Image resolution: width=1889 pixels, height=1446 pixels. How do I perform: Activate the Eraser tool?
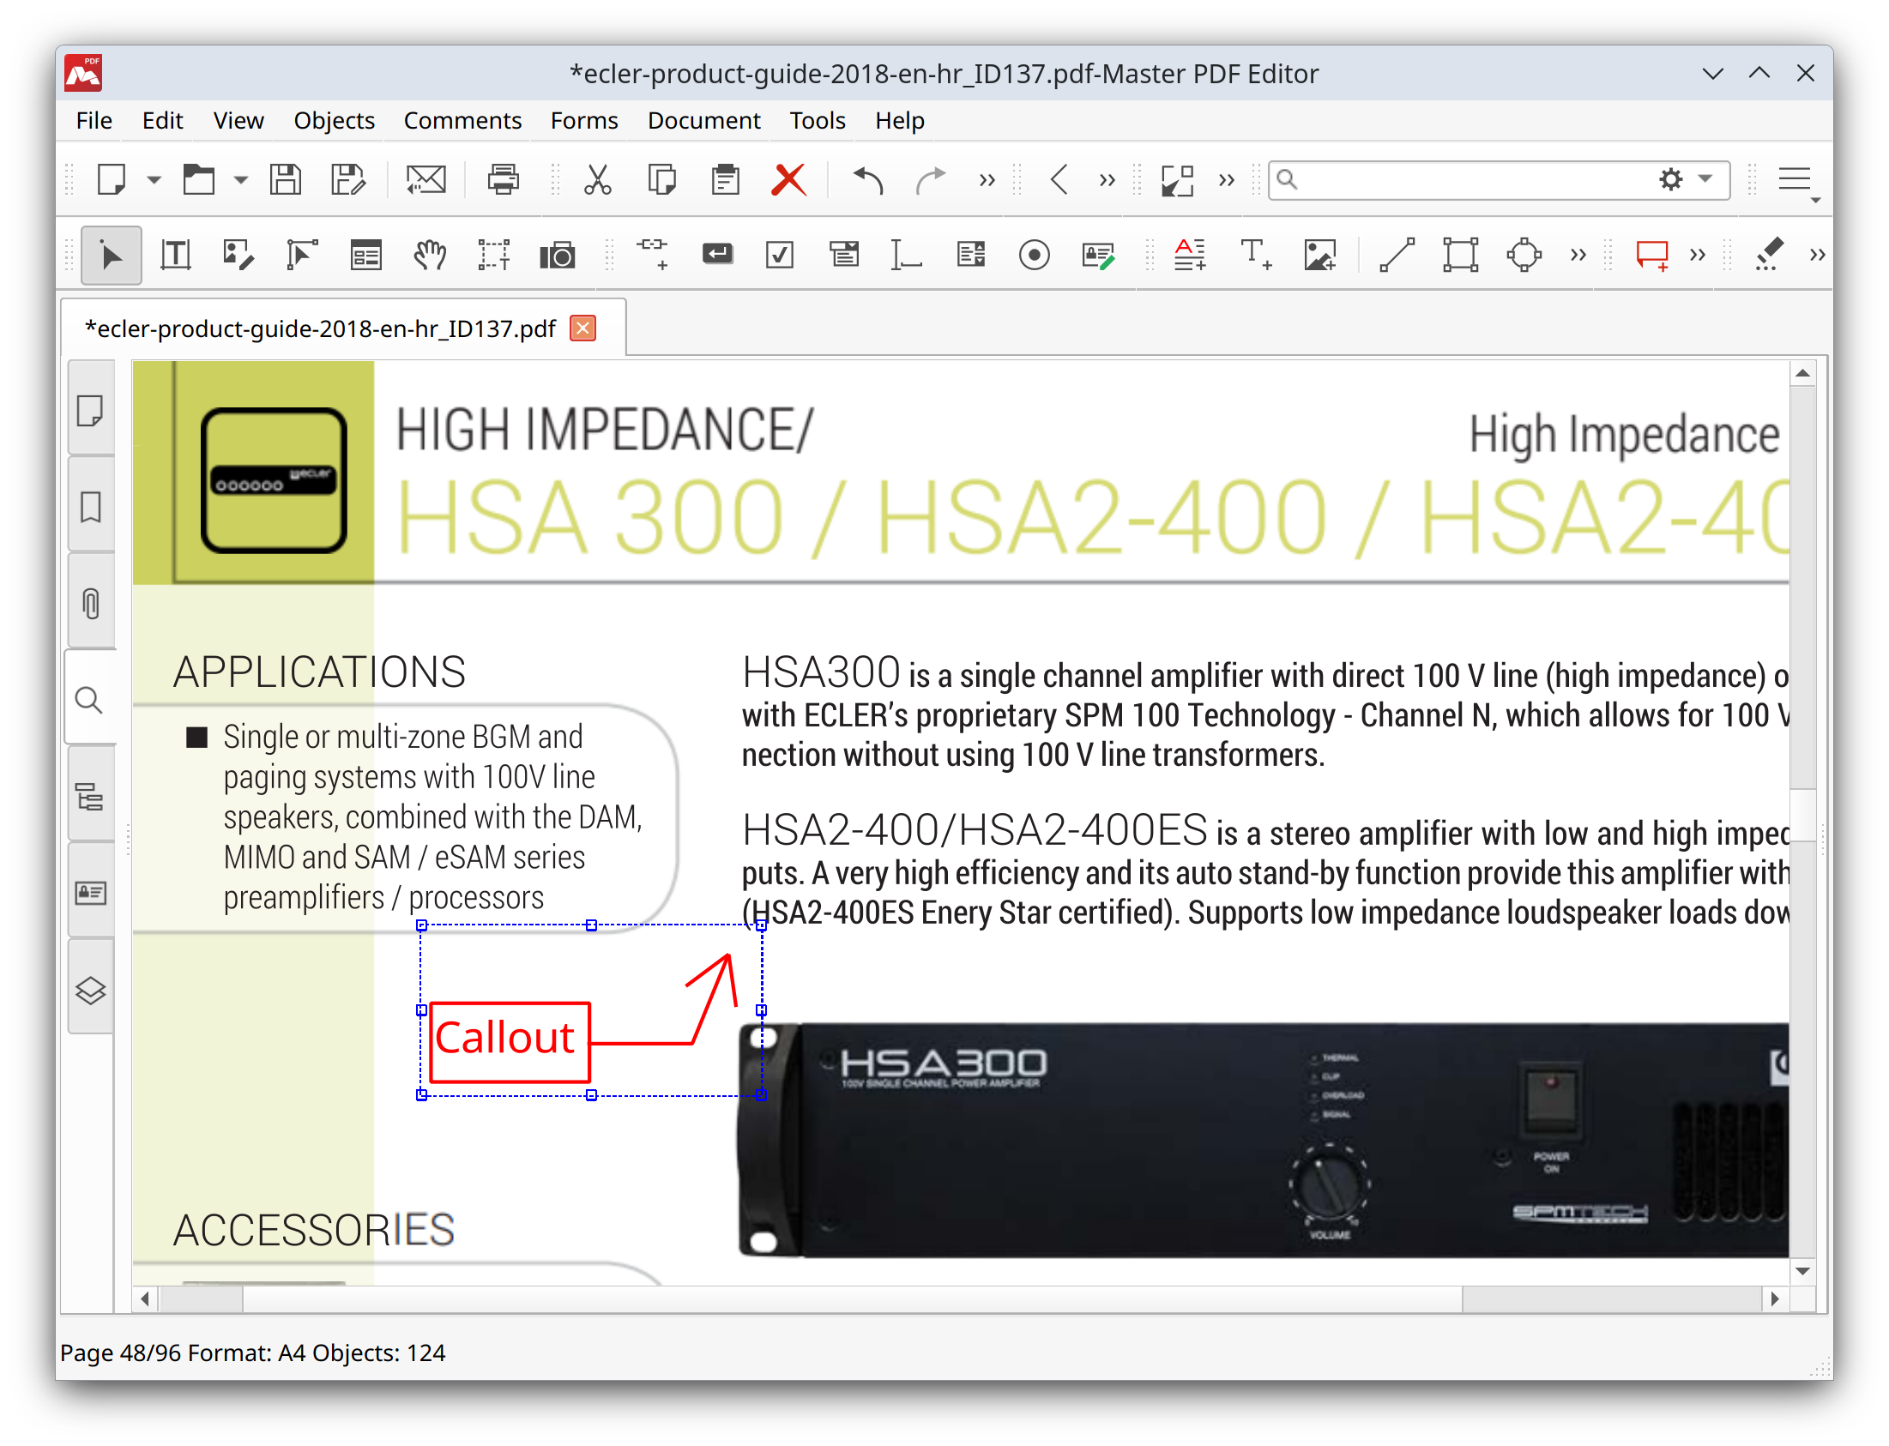(1767, 255)
